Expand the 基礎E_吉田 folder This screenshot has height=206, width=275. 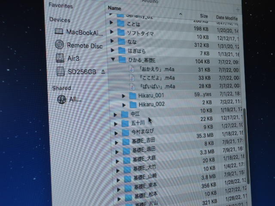[x=116, y=143]
